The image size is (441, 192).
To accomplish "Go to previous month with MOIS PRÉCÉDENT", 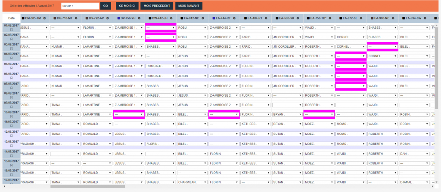I will (157, 6).
